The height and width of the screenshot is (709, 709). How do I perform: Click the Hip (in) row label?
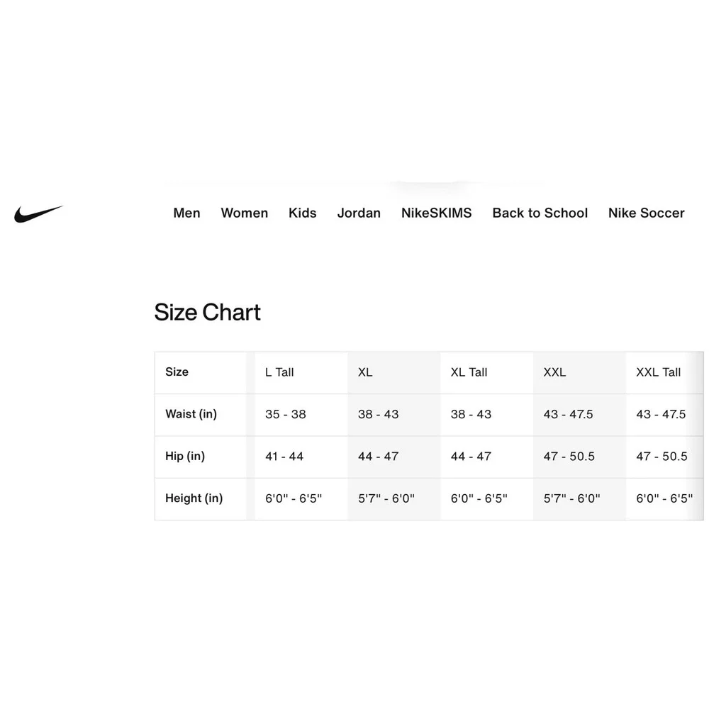pyautogui.click(x=185, y=456)
